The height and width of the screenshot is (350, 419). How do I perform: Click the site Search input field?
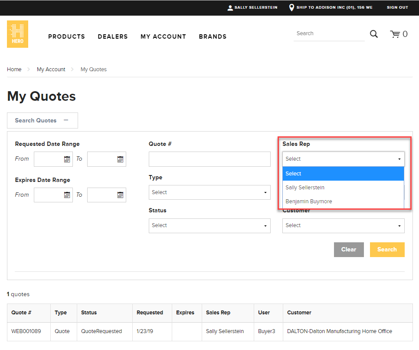[329, 34]
